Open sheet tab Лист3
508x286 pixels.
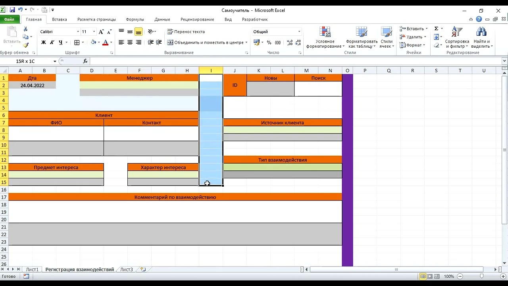tap(127, 269)
